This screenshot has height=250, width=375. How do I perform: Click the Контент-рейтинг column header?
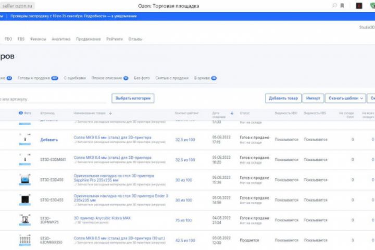(x=187, y=113)
